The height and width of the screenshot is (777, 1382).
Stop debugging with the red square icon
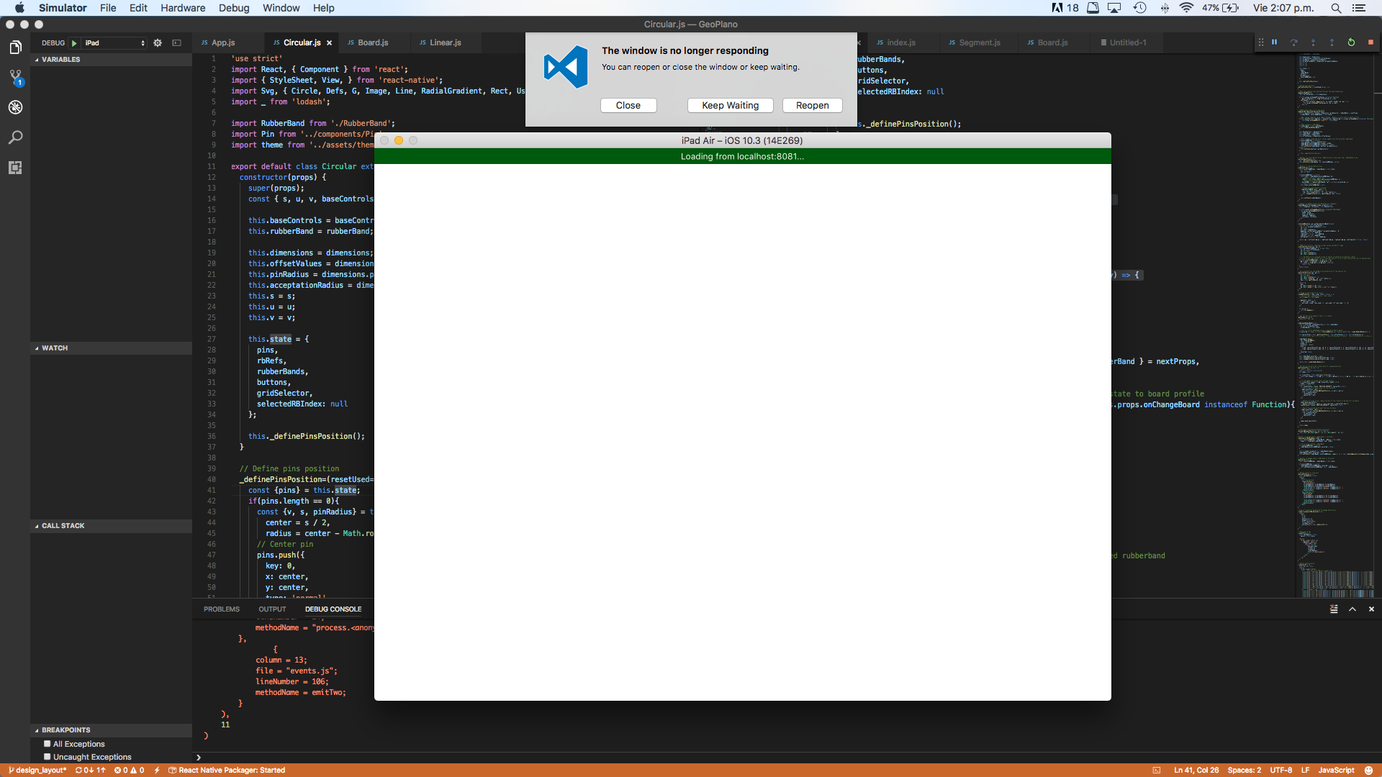(1370, 42)
